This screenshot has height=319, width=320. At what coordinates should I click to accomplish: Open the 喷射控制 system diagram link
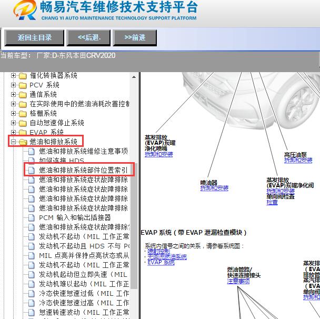[158, 251]
